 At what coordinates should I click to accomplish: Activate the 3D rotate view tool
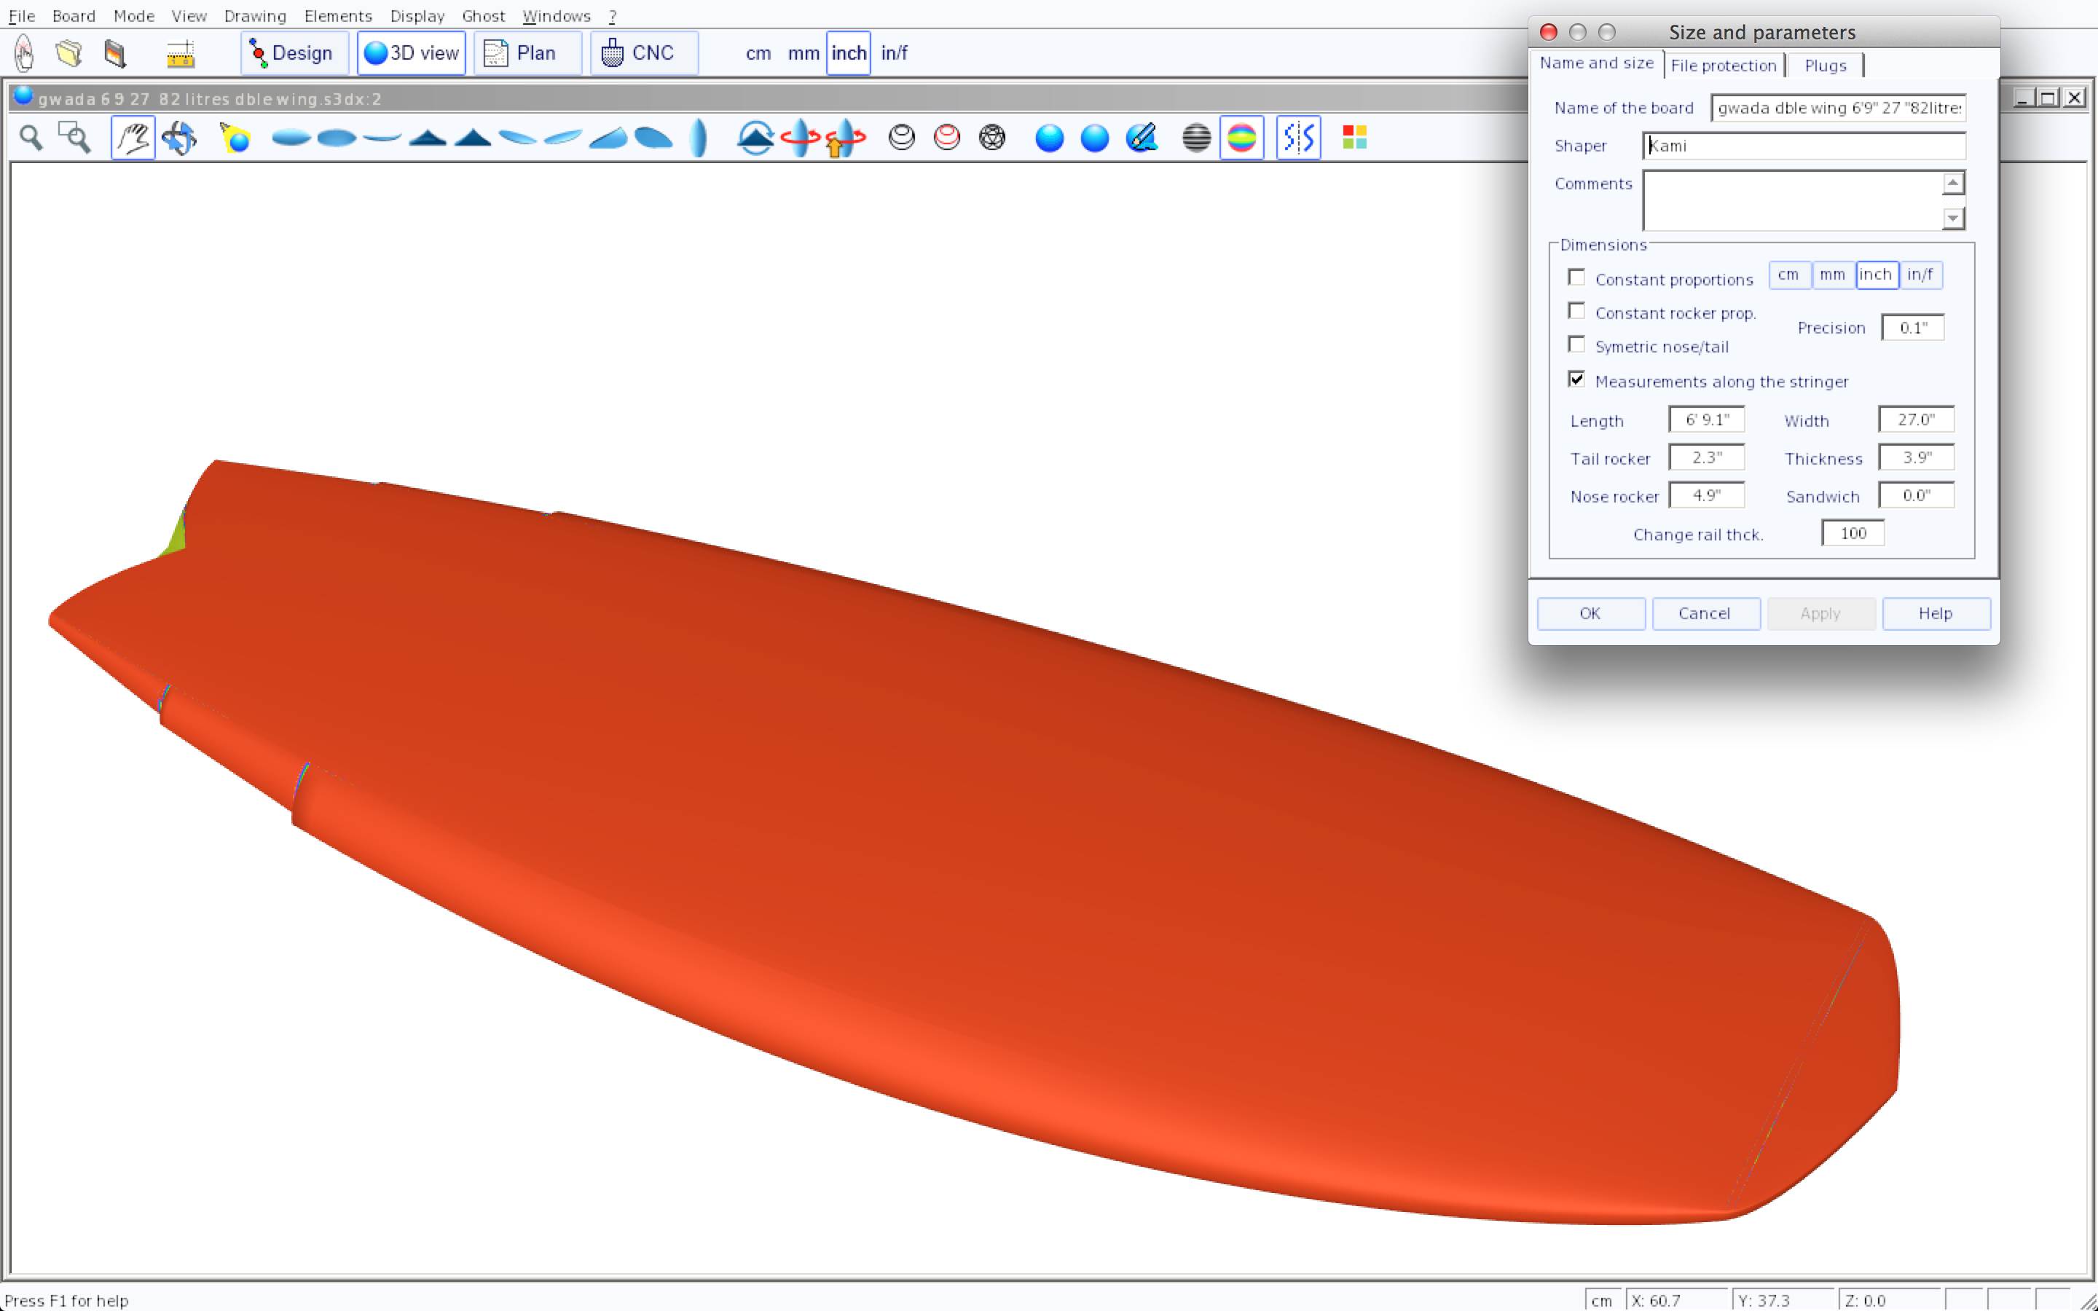click(x=179, y=138)
